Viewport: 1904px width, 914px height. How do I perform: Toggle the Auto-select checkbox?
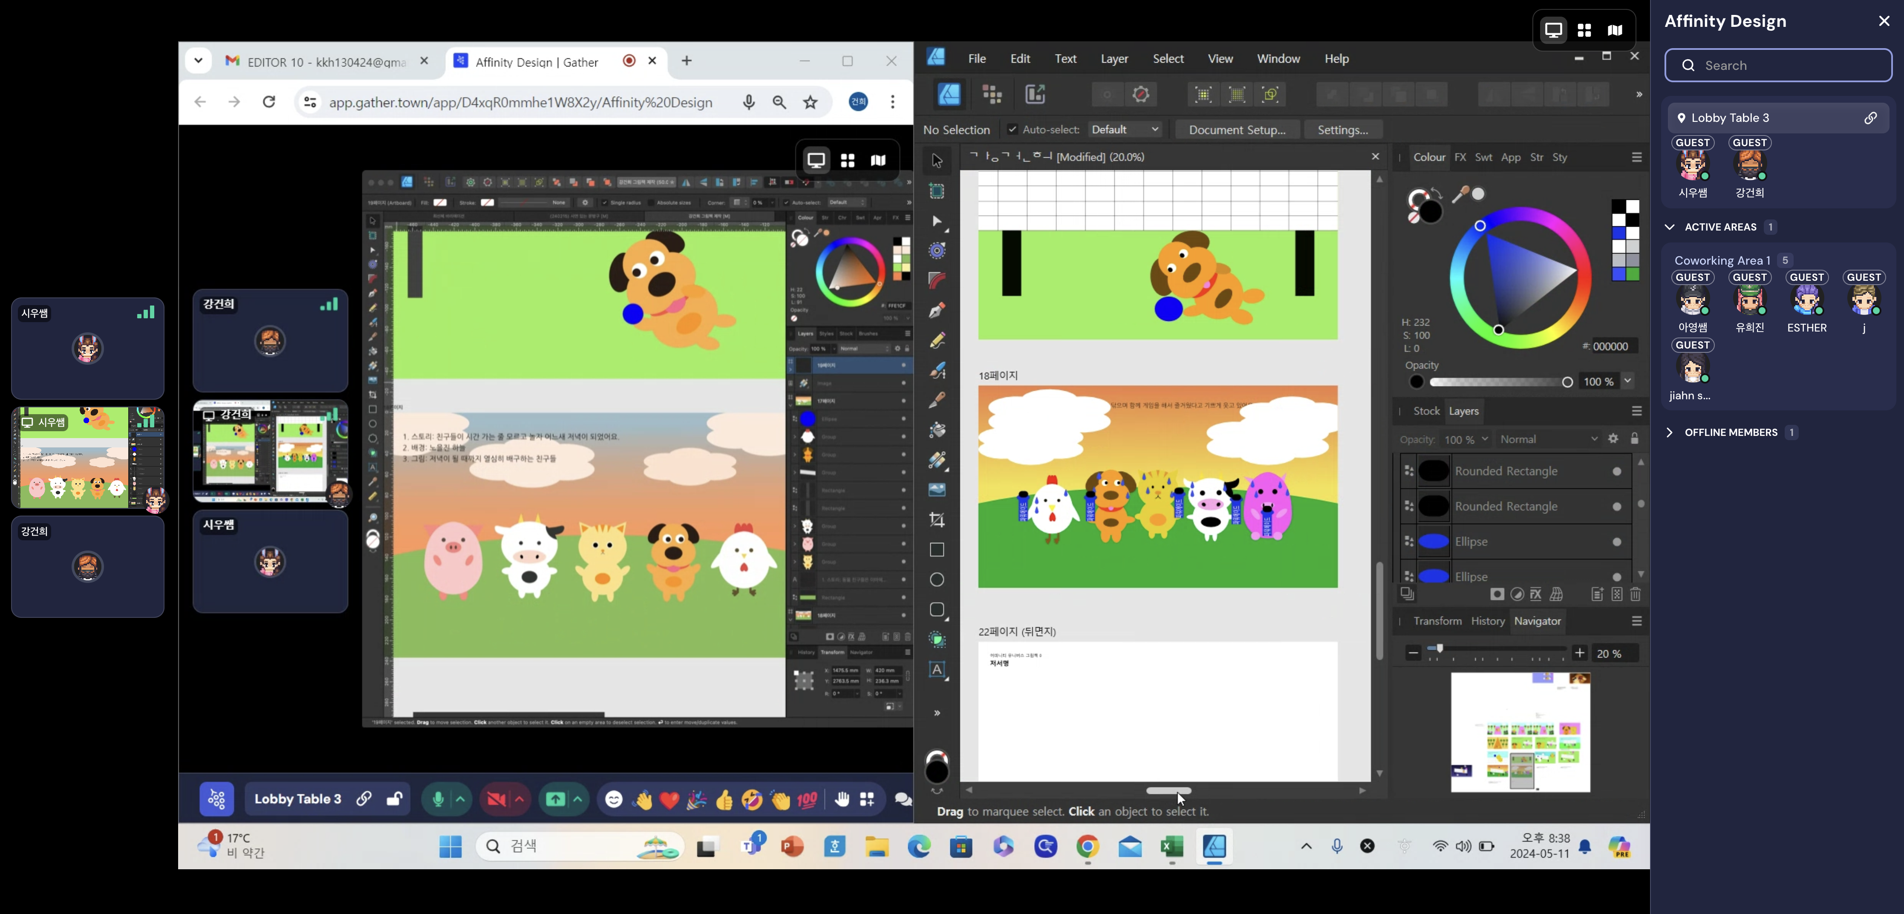pyautogui.click(x=1012, y=129)
